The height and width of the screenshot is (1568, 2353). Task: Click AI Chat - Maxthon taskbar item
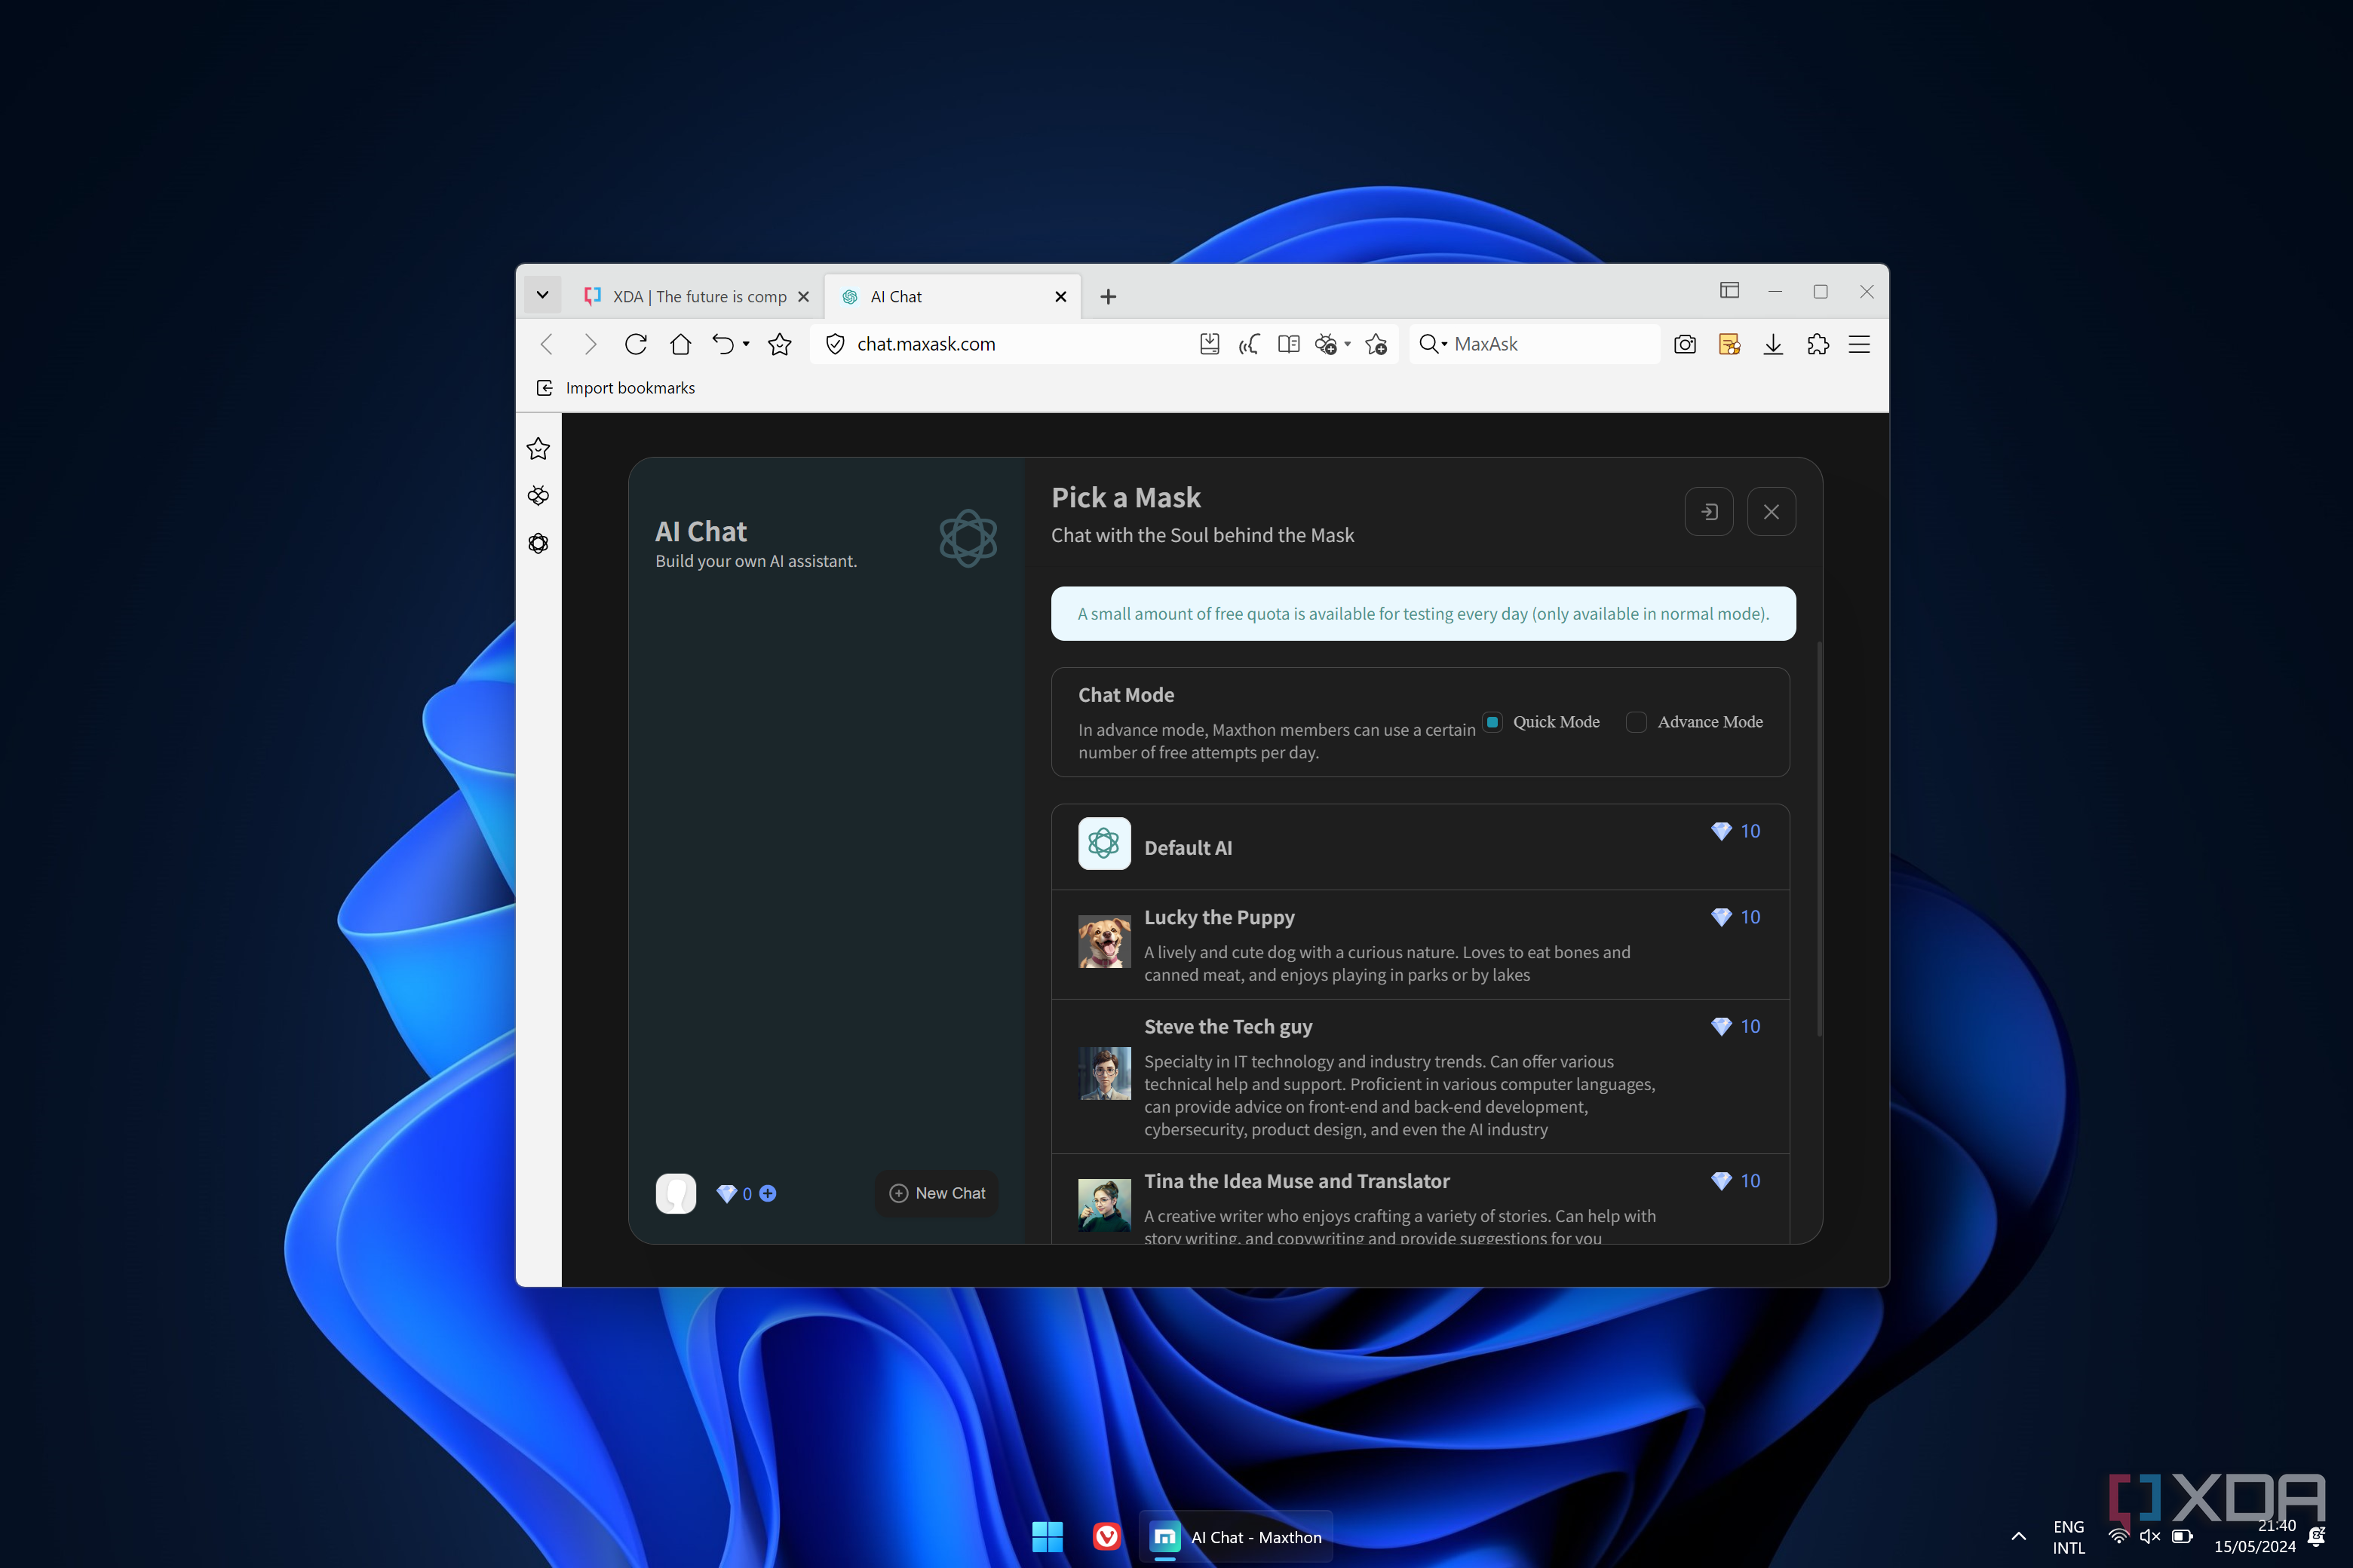click(1237, 1537)
